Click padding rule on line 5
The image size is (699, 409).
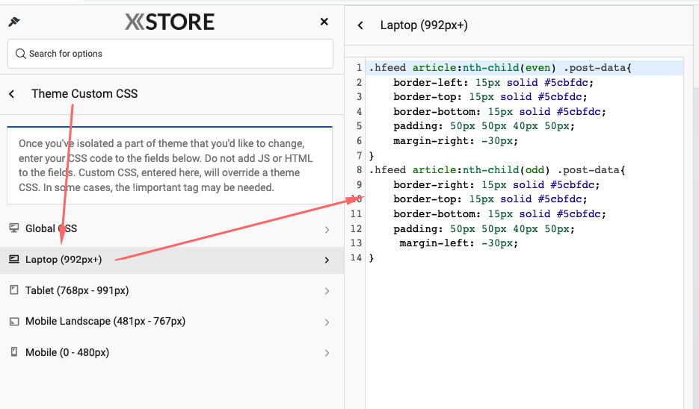point(484,126)
